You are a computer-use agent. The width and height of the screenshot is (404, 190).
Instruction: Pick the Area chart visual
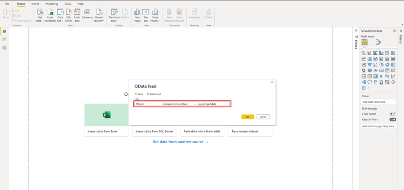click(370, 59)
